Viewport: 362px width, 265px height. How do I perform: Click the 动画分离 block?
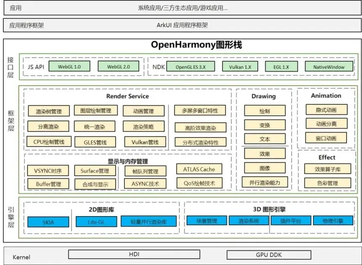(326, 124)
